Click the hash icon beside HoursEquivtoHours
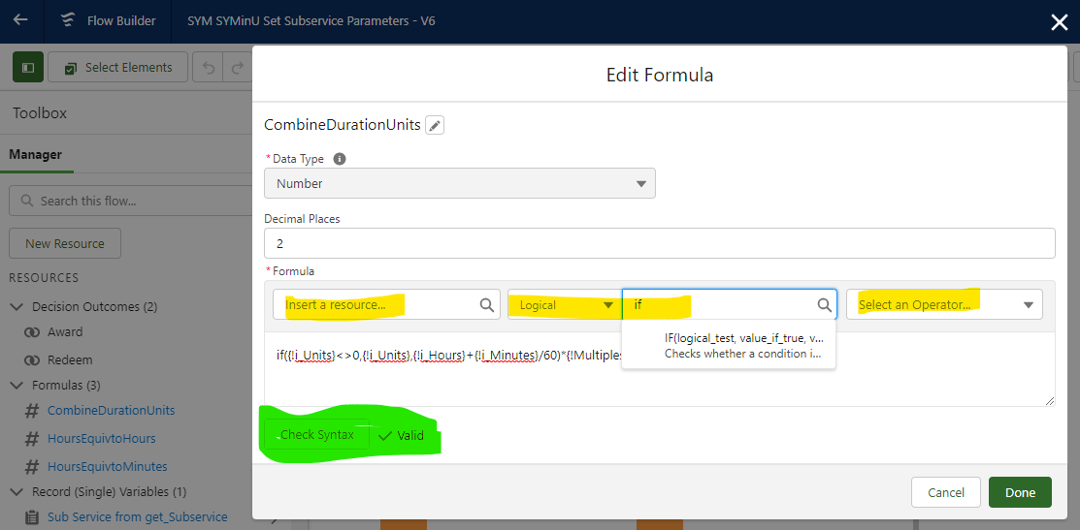Image resolution: width=1080 pixels, height=530 pixels. point(32,439)
